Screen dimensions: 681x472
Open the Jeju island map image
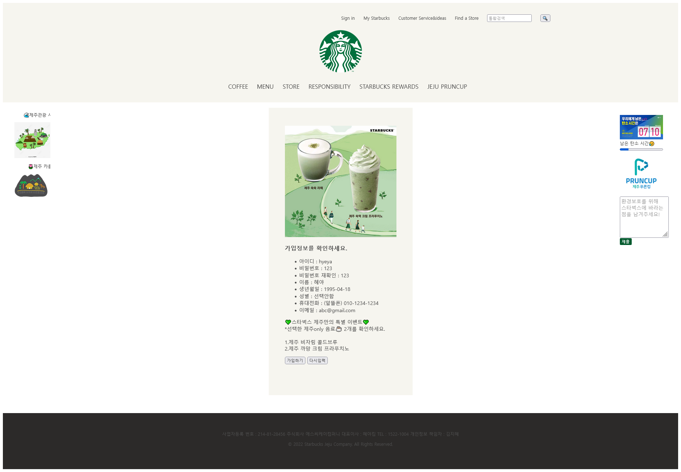(32, 140)
